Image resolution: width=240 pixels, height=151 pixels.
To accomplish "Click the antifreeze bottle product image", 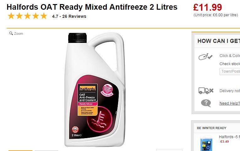I will (x=95, y=90).
